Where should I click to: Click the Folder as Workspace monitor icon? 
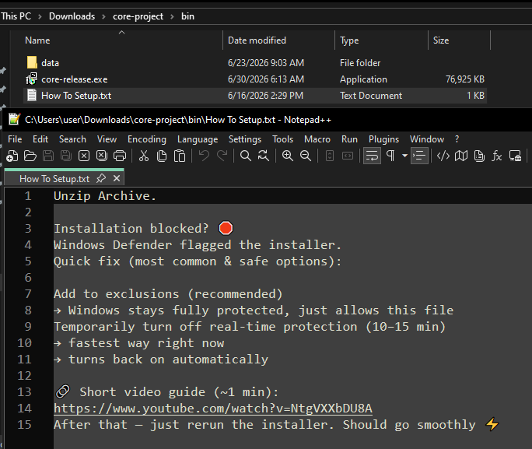[x=515, y=156]
